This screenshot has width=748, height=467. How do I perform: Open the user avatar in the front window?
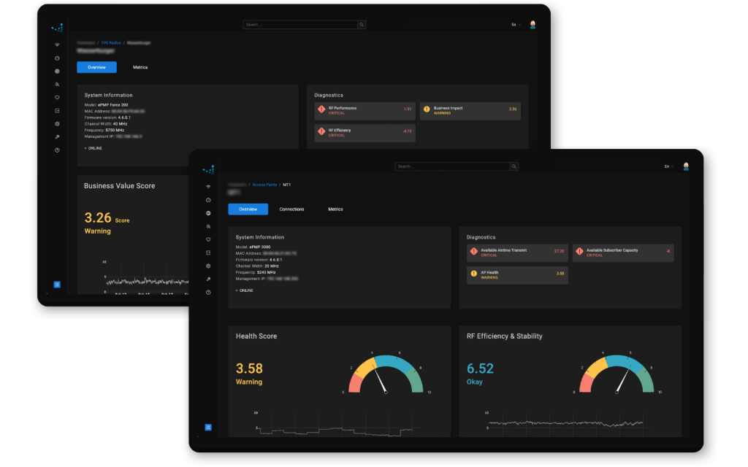[686, 166]
